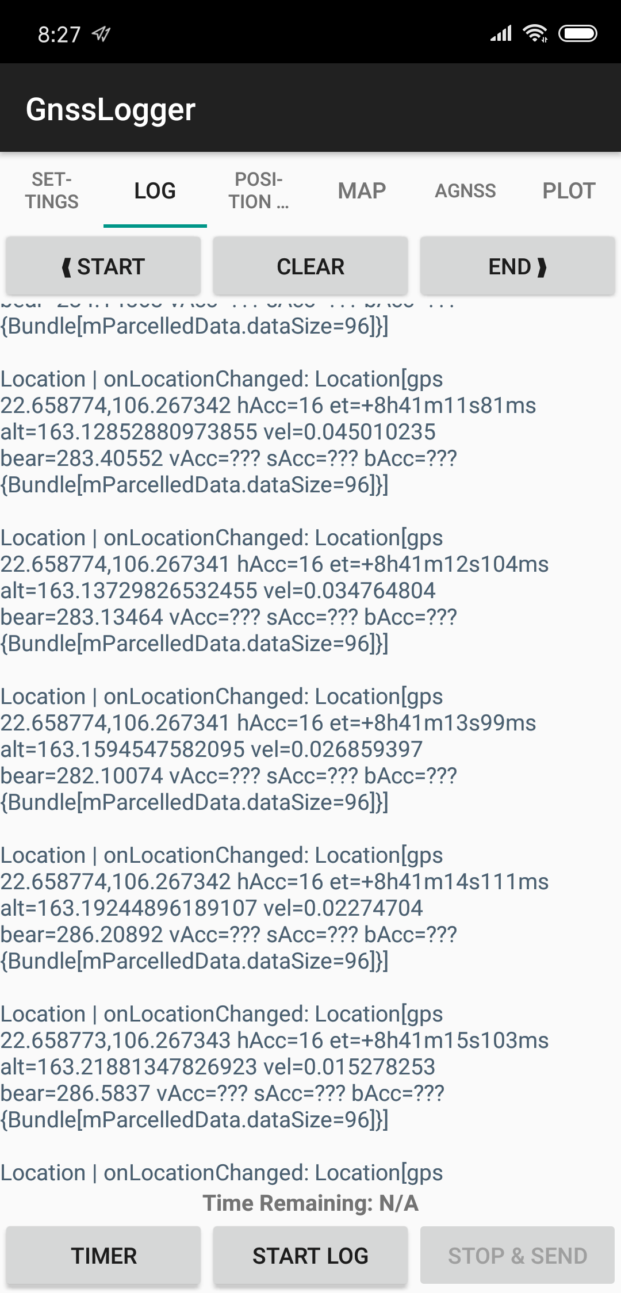Clear the log output

[310, 266]
